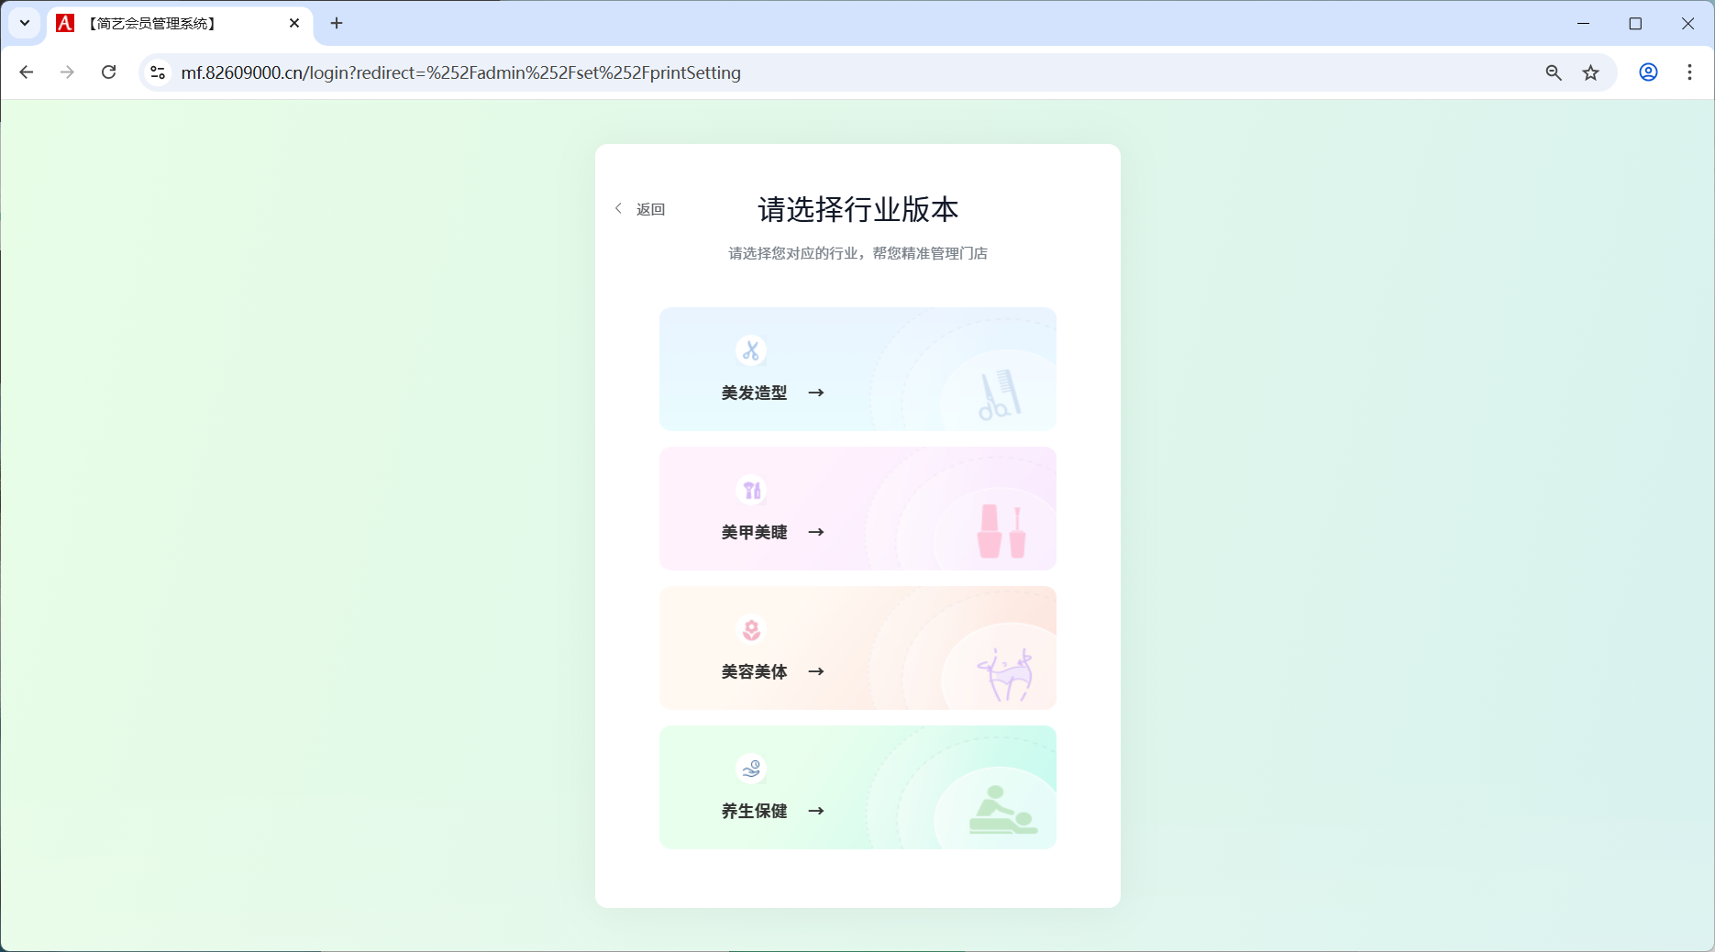Click the arrow icon beside 养生保健
This screenshot has width=1715, height=952.
point(816,811)
